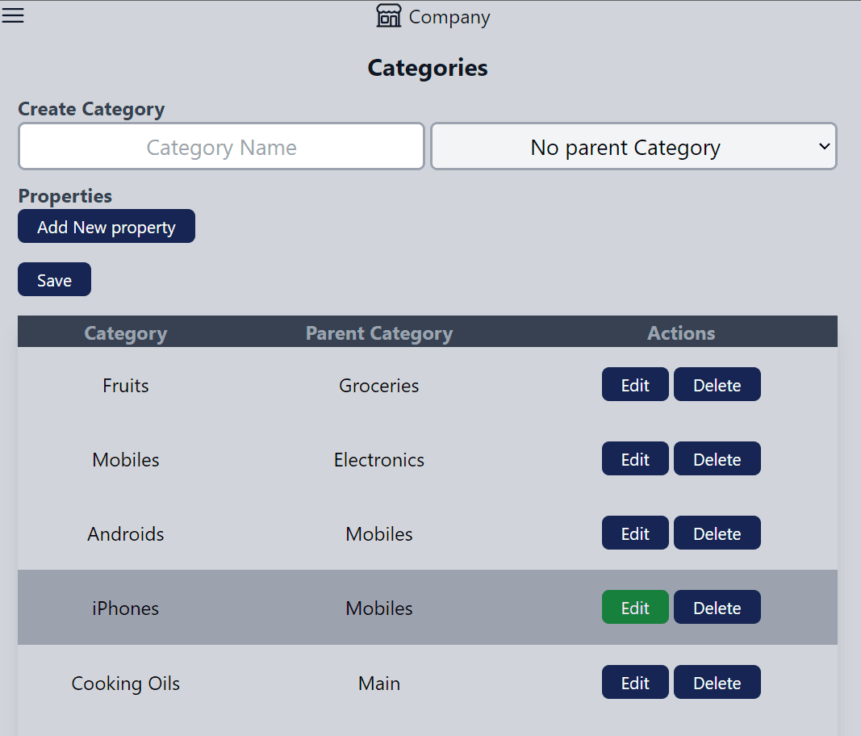Image resolution: width=861 pixels, height=736 pixels.
Task: Expand the parent Category dropdown
Action: [633, 147]
